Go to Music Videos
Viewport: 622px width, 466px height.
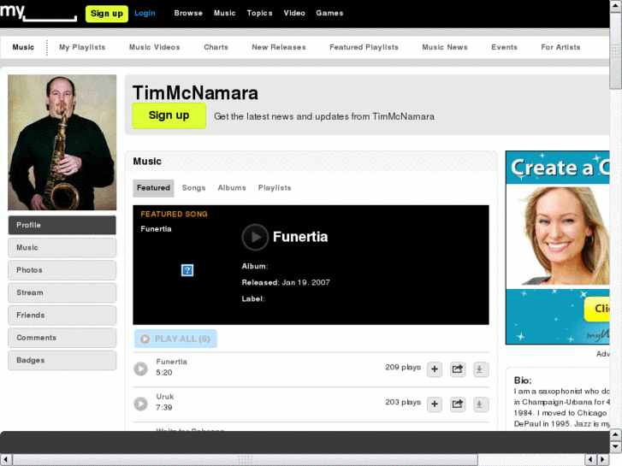click(154, 47)
